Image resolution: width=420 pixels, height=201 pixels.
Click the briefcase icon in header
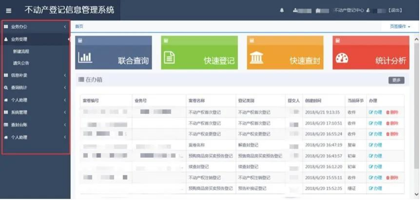318,11
